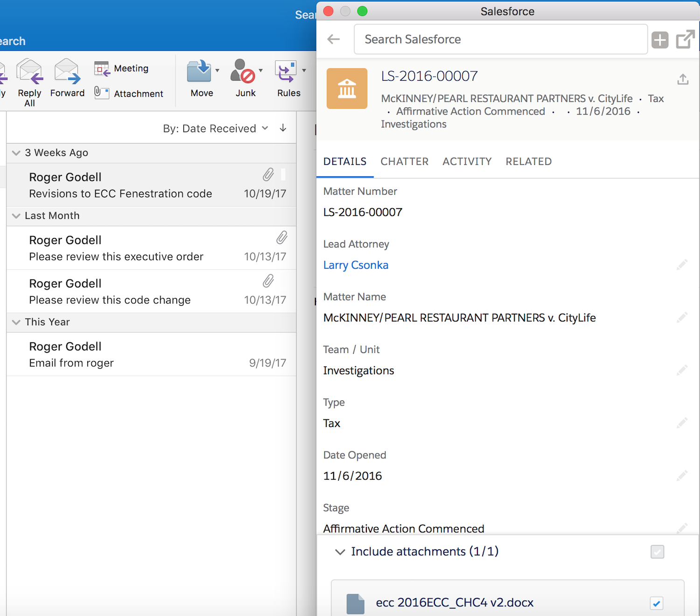Click in the Search Salesforce field
The height and width of the screenshot is (616, 700).
(x=501, y=39)
